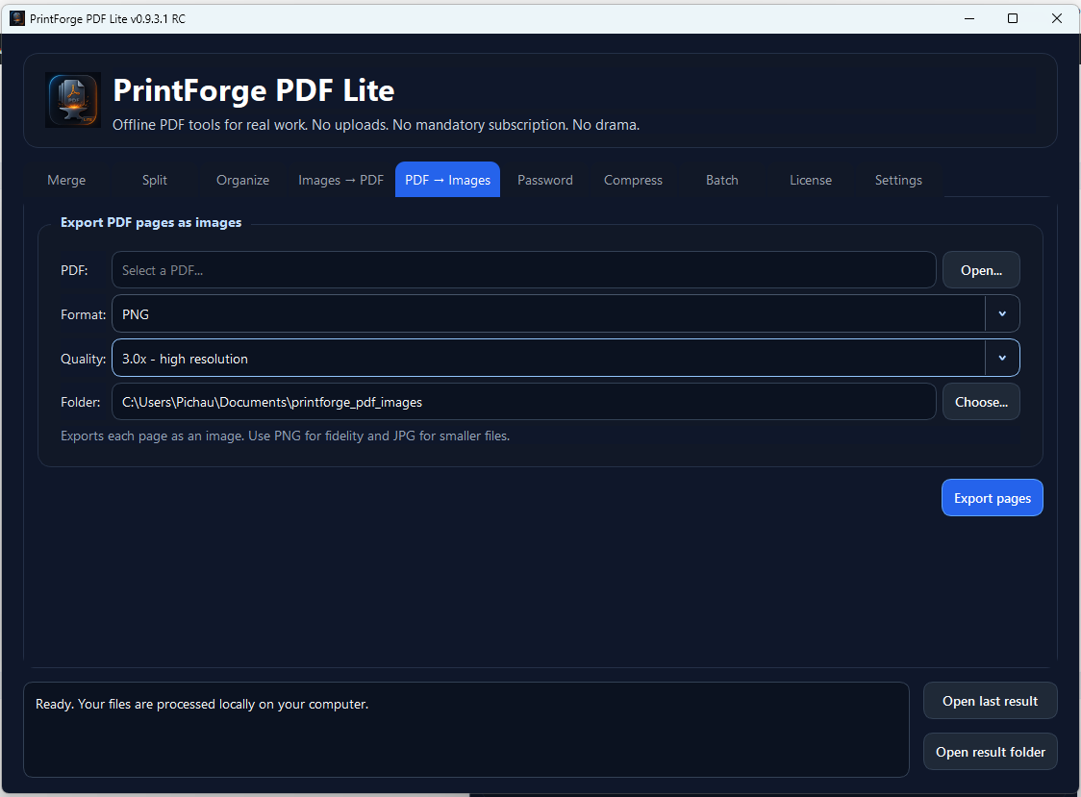Close the PrintForge PDF Lite window
1081x797 pixels.
[1057, 18]
